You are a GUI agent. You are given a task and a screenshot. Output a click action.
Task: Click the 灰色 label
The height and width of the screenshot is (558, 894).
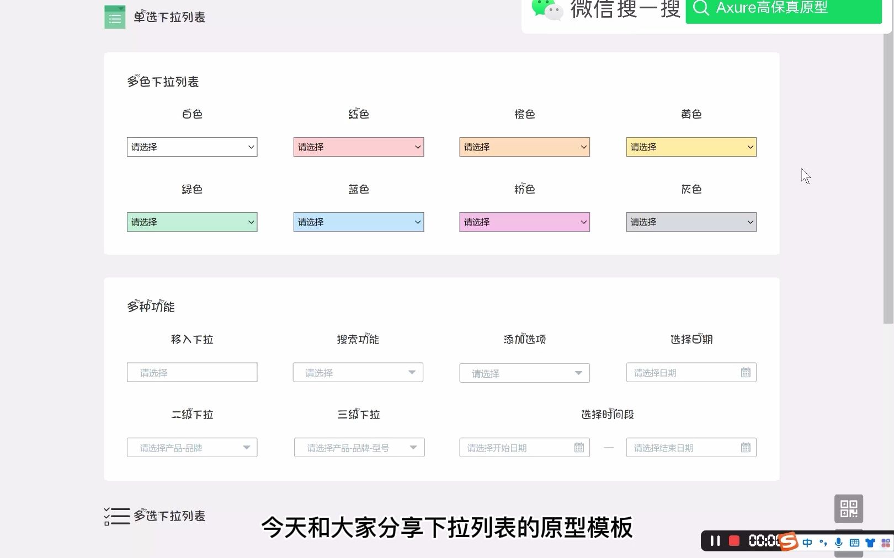click(x=691, y=189)
